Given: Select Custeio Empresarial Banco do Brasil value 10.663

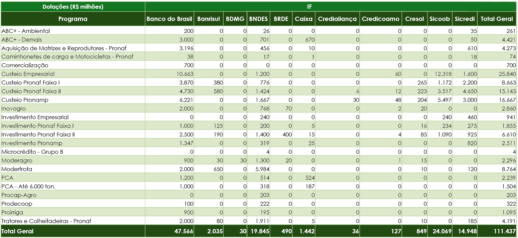Looking at the screenshot, I should coord(170,74).
